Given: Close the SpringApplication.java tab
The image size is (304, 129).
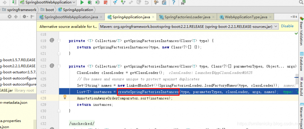Looking at the screenshot, I should pyautogui.click(x=153, y=17).
